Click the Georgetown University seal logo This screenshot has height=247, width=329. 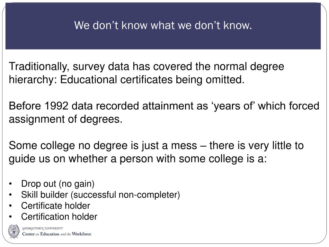pos(14,231)
